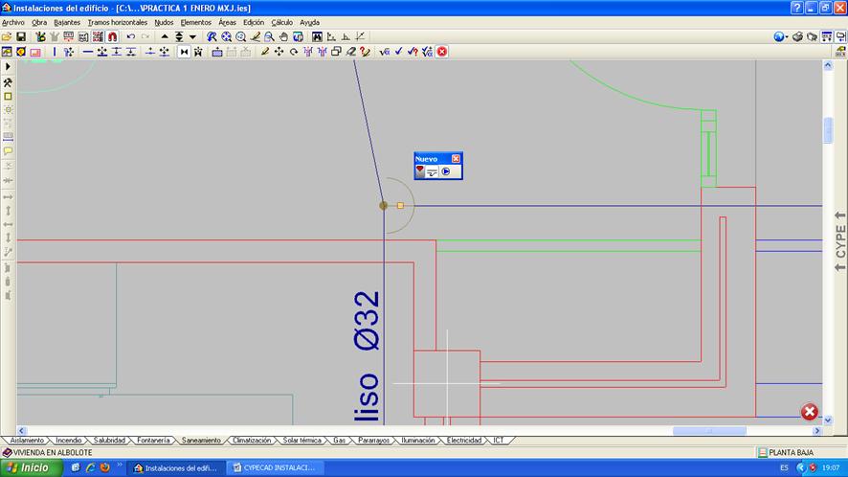Open the Bajantes menu
The height and width of the screenshot is (477, 848).
67,22
